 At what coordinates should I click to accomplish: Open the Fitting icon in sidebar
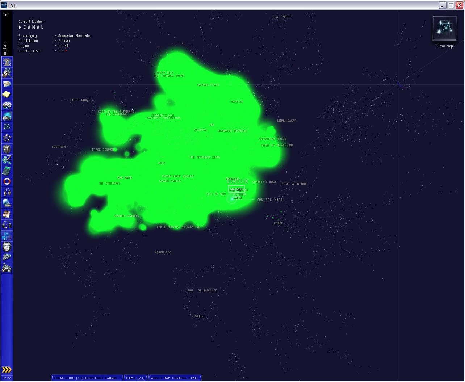tap(7, 105)
